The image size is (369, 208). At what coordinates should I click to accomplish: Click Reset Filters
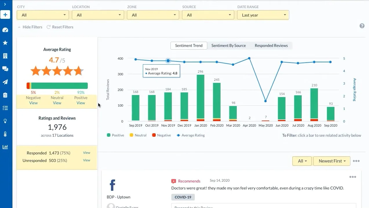[60, 27]
